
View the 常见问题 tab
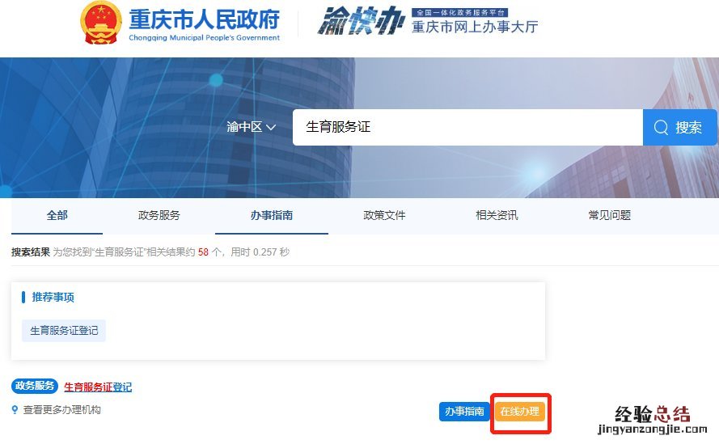pos(609,216)
